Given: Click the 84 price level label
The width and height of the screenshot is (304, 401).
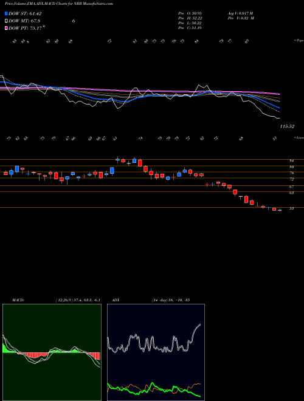Looking at the screenshot, I should point(291,161).
